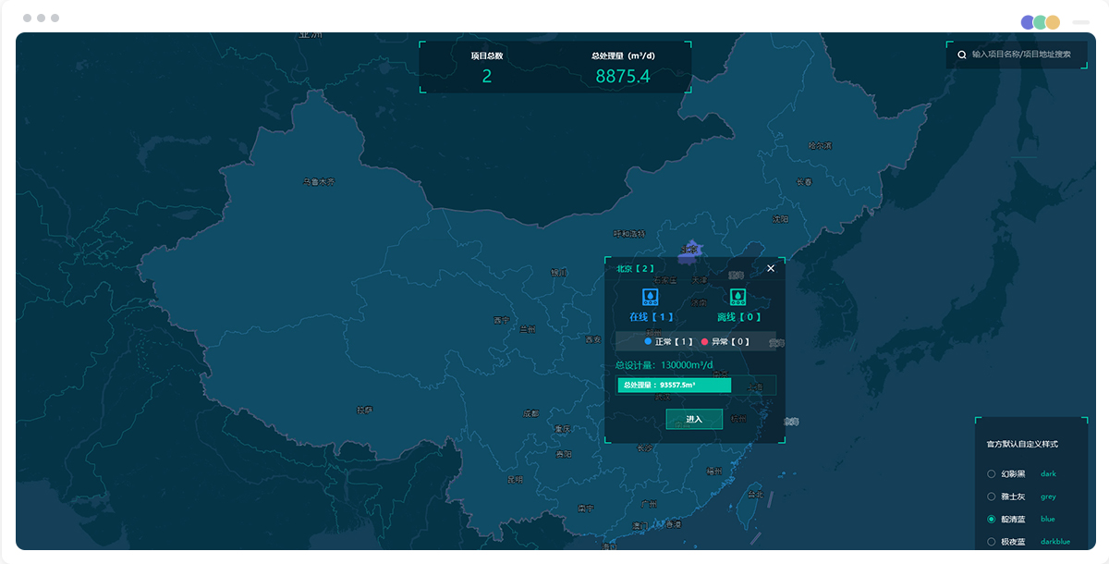Click the 在线【1】 online count label

(x=652, y=317)
